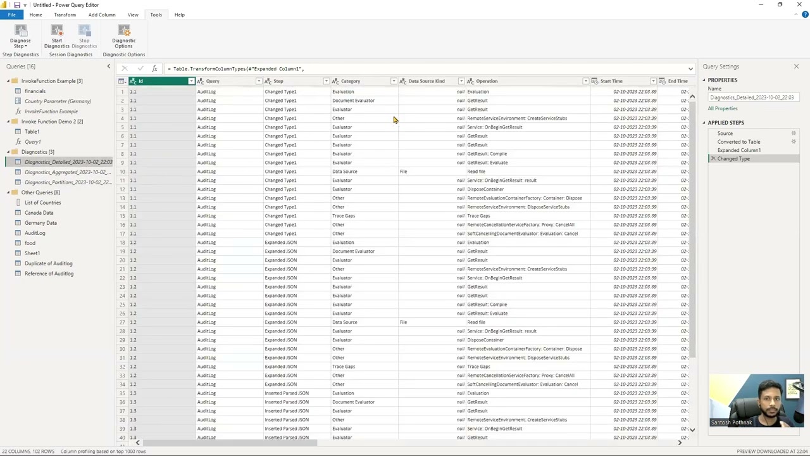Image resolution: width=810 pixels, height=456 pixels.
Task: Open quick access toolbar dropdown arrow
Action: click(25, 5)
